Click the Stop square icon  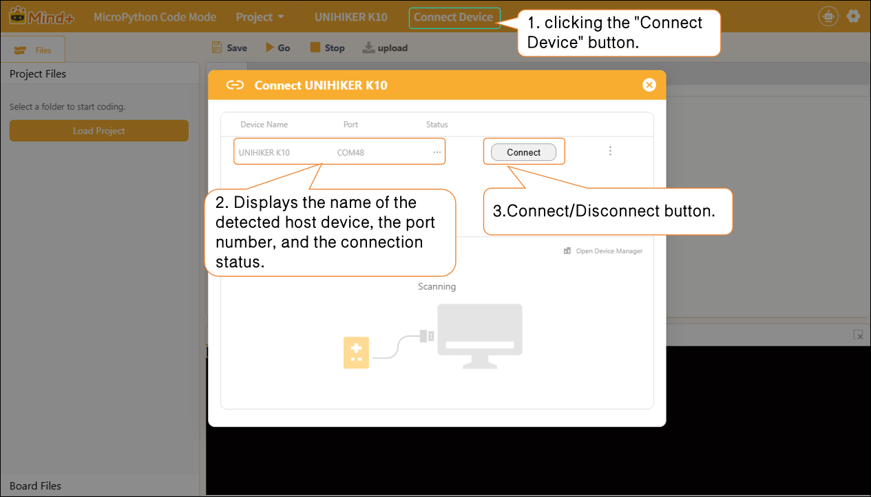point(315,47)
